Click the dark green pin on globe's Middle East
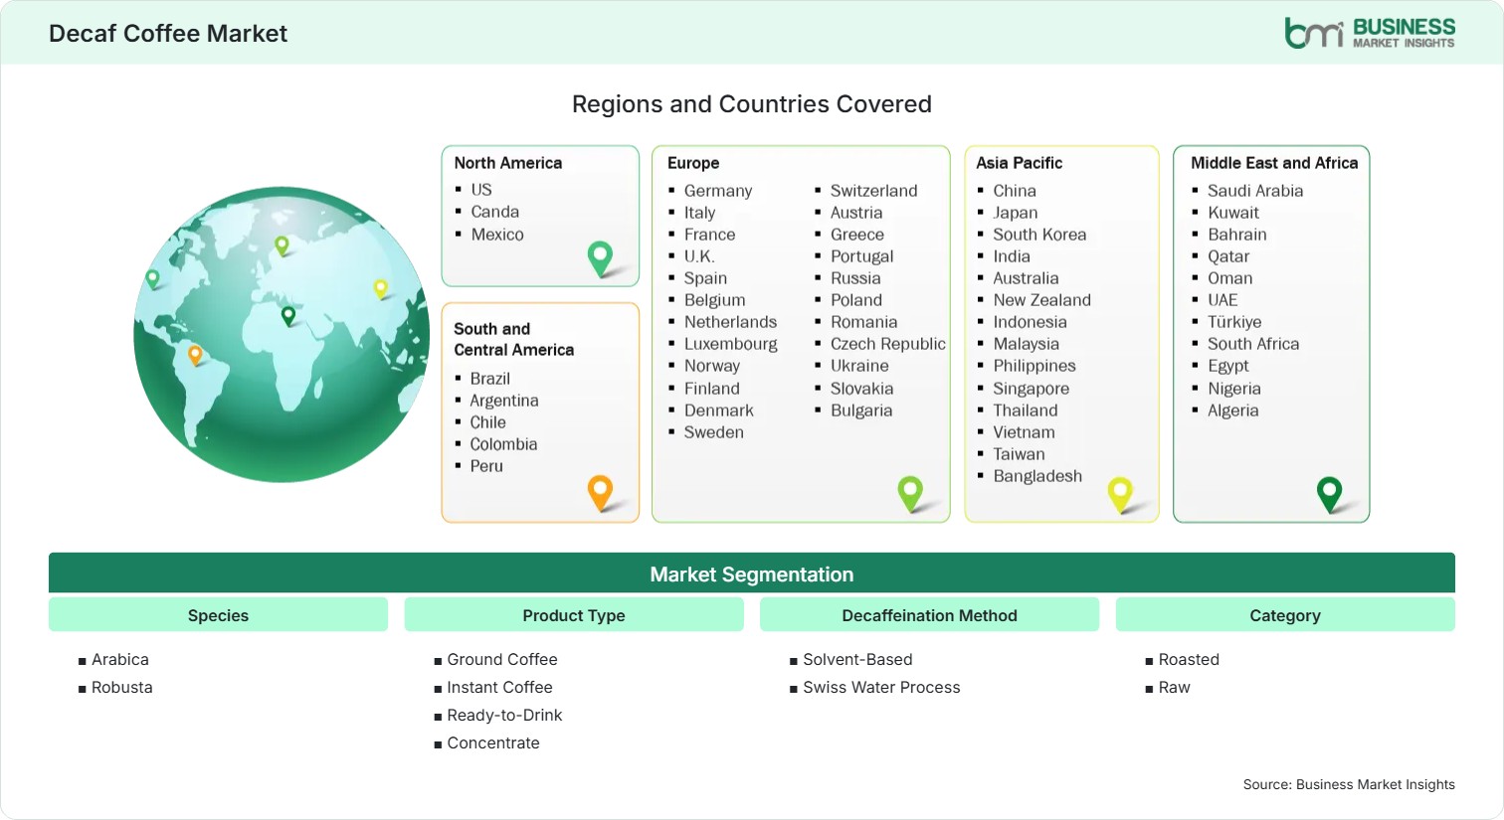Image resolution: width=1504 pixels, height=820 pixels. pos(288,316)
